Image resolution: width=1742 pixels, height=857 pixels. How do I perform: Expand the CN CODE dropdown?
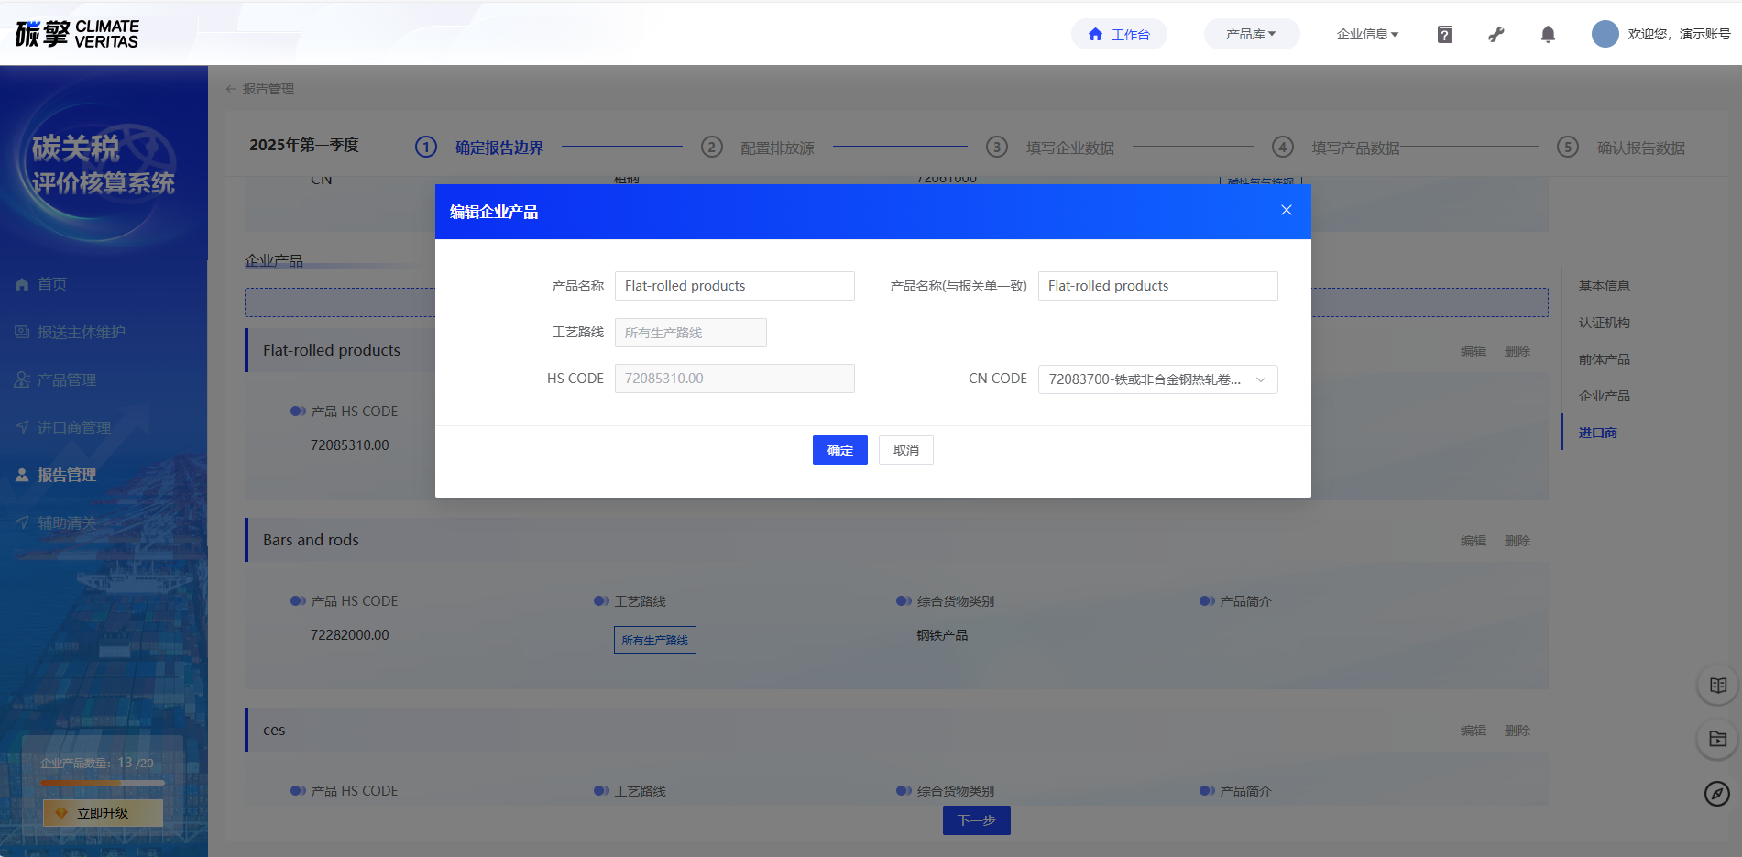1157,379
